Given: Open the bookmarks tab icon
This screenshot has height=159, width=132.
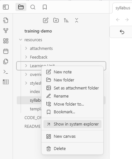Looking at the screenshot, I should (45, 7).
